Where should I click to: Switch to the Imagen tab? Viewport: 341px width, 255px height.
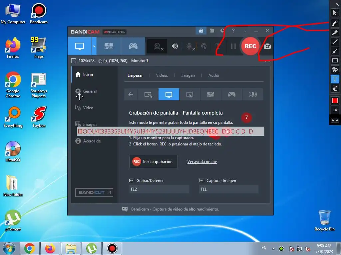188,75
